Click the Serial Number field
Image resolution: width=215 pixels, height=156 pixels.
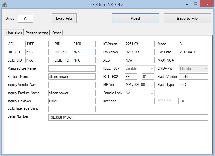[x=128, y=117]
